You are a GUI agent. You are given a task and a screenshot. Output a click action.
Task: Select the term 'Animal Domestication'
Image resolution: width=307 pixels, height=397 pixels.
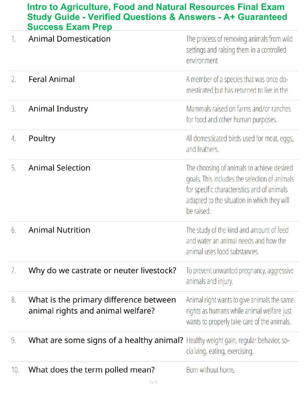coord(69,39)
